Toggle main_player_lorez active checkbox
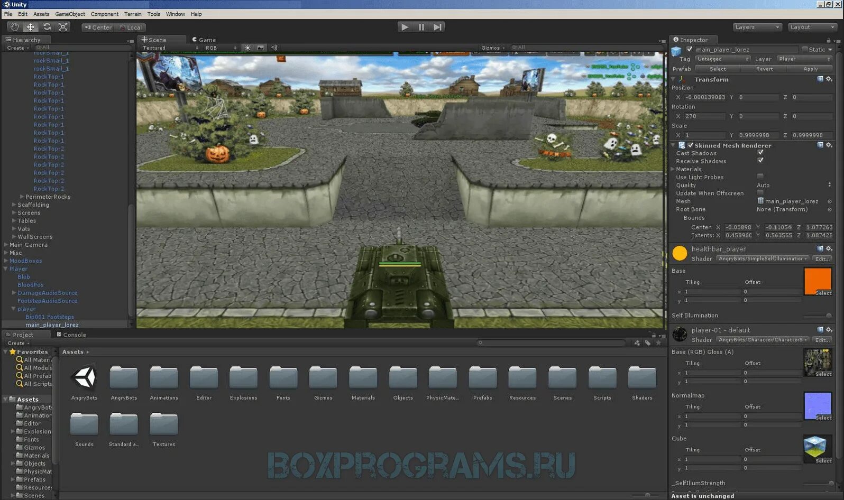Viewport: 844px width, 500px height. [x=689, y=49]
